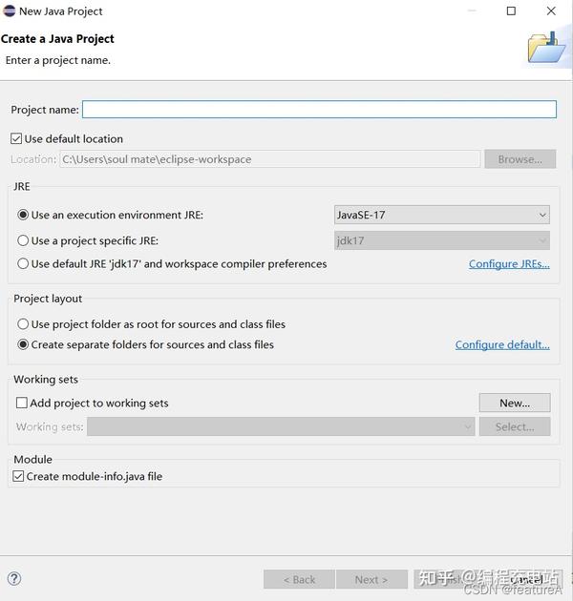Open the JavaSE-17 execution environment dropdown
Viewport: 573px width, 601px height.
click(x=442, y=215)
